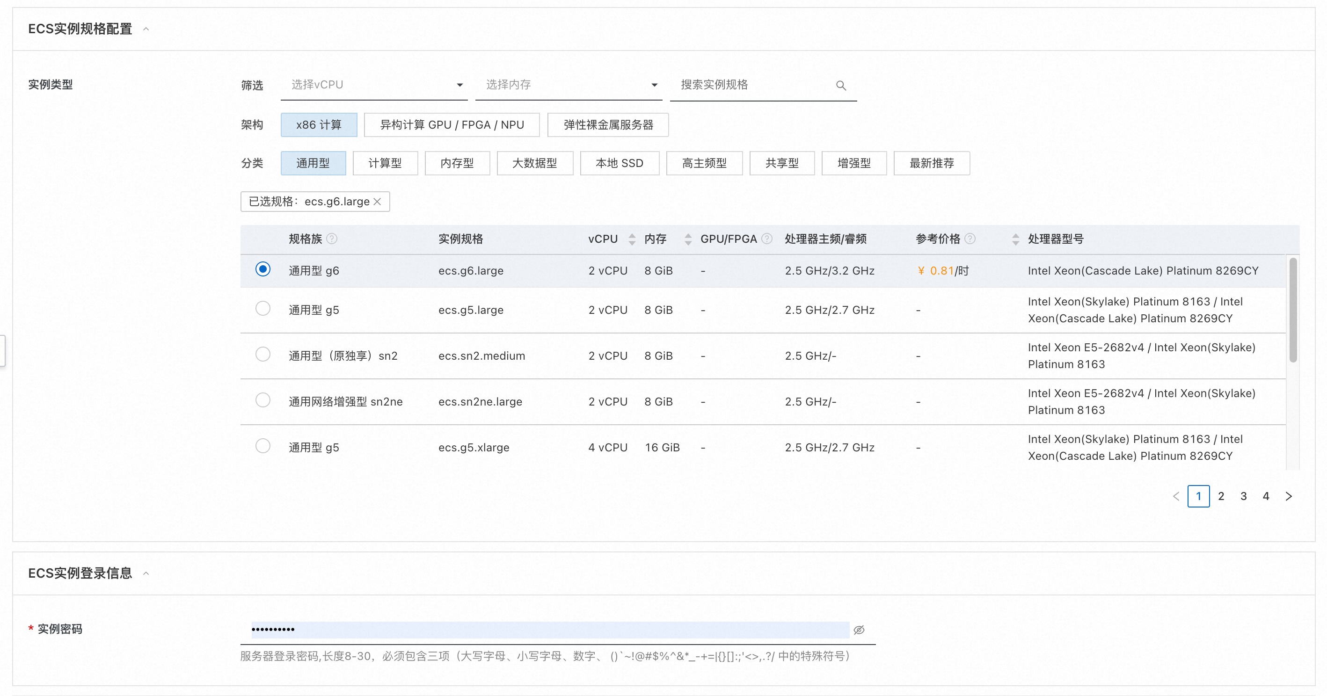Open the 参考价格 help icon
This screenshot has height=696, width=1327.
coord(970,239)
